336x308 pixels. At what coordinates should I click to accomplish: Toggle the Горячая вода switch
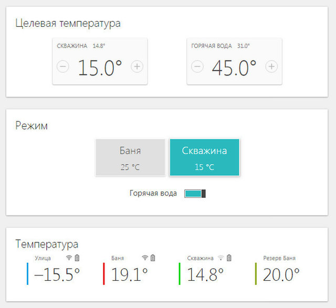click(195, 194)
